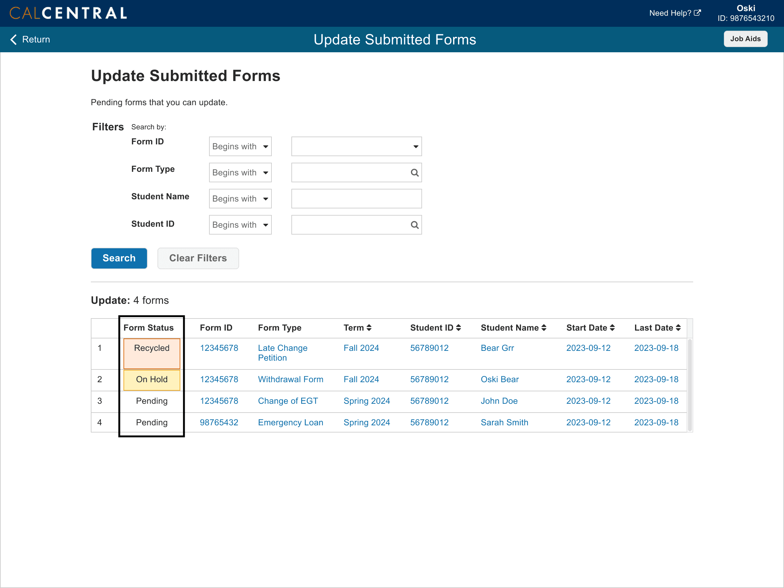Viewport: 784px width, 588px height.
Task: Open Student Name 'Begins with' dropdown
Action: tap(240, 199)
